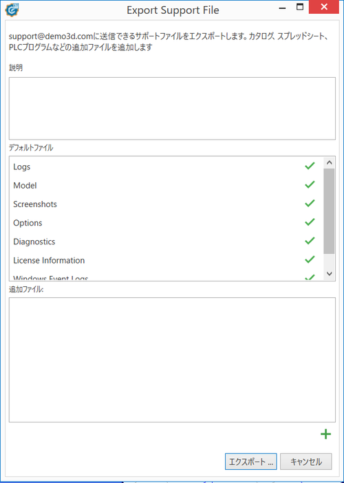The image size is (344, 483).
Task: Click inside the 追加ファイル additional files box
Action: 172,360
